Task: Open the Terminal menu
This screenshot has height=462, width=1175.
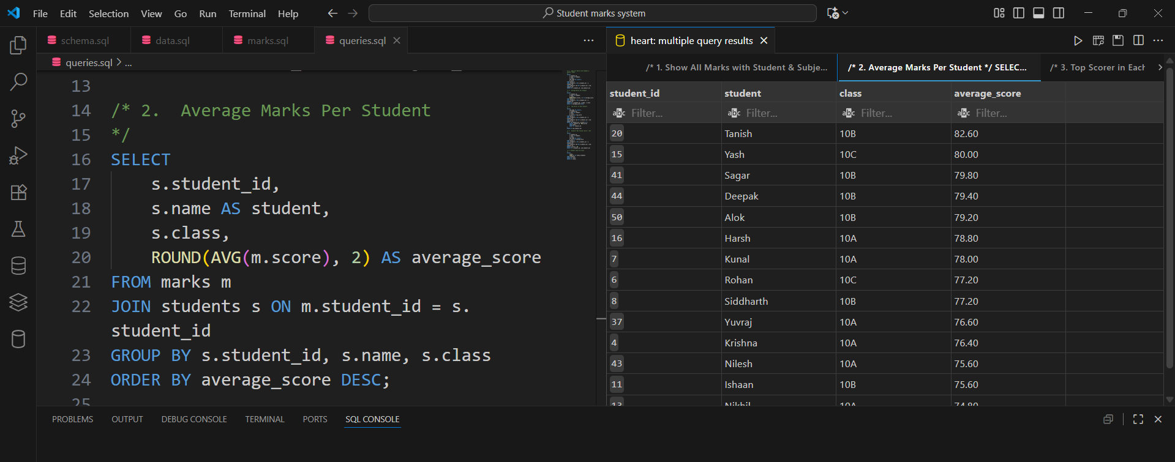Action: pyautogui.click(x=247, y=13)
